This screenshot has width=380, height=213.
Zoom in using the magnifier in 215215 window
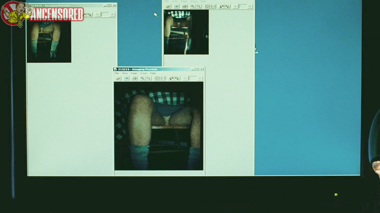pyautogui.click(x=142, y=79)
